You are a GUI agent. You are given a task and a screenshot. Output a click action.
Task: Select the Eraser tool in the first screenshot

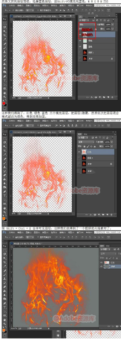pos(5,60)
